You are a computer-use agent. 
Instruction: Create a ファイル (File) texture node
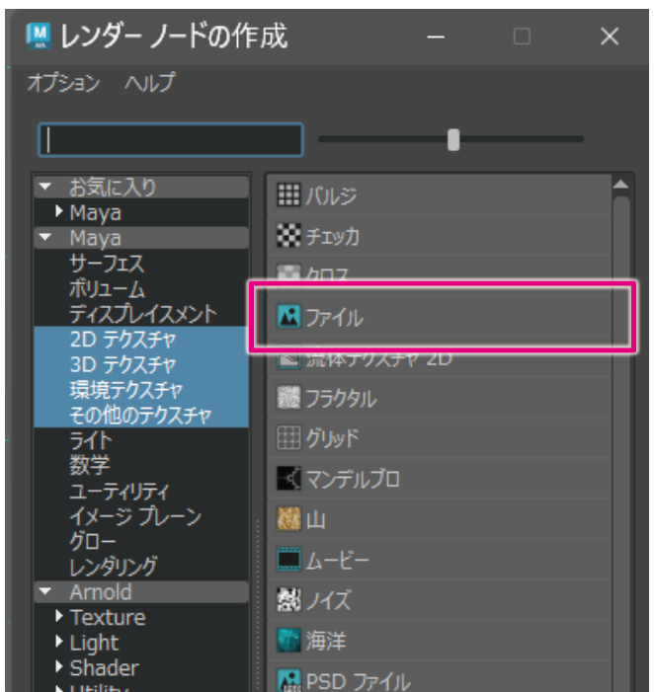coord(287,318)
